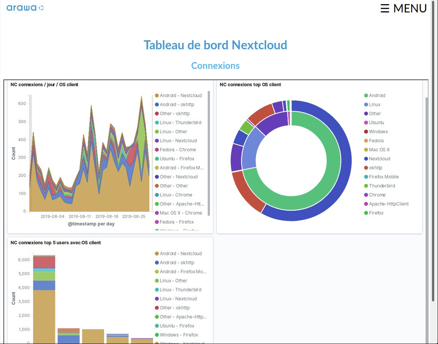The width and height of the screenshot is (438, 344).
Task: Select Linux - Other in top 5 users legend
Action: (171, 281)
